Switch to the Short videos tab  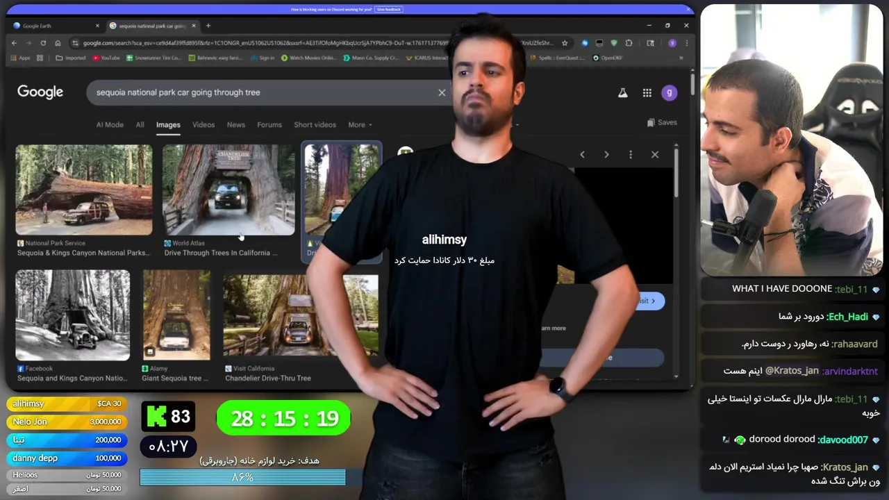(315, 125)
